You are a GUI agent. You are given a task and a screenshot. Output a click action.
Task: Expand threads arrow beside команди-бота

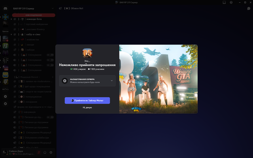(x=11, y=19)
